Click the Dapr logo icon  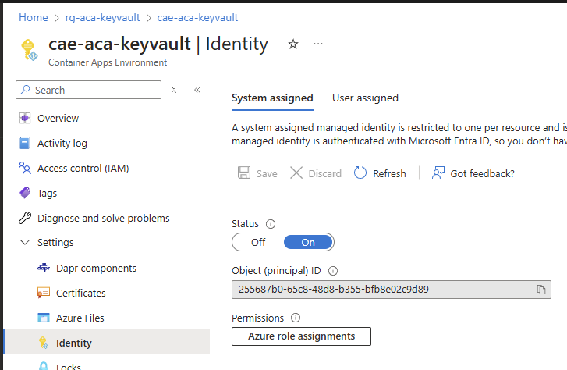point(44,269)
